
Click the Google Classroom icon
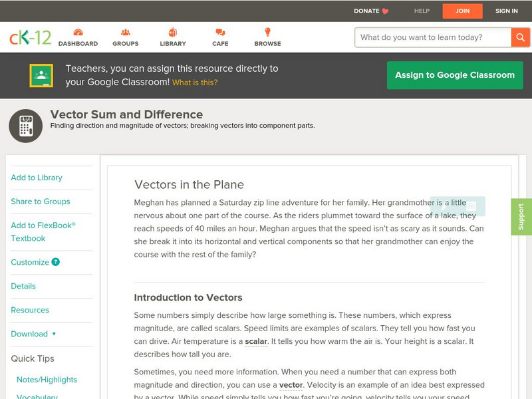pyautogui.click(x=41, y=76)
